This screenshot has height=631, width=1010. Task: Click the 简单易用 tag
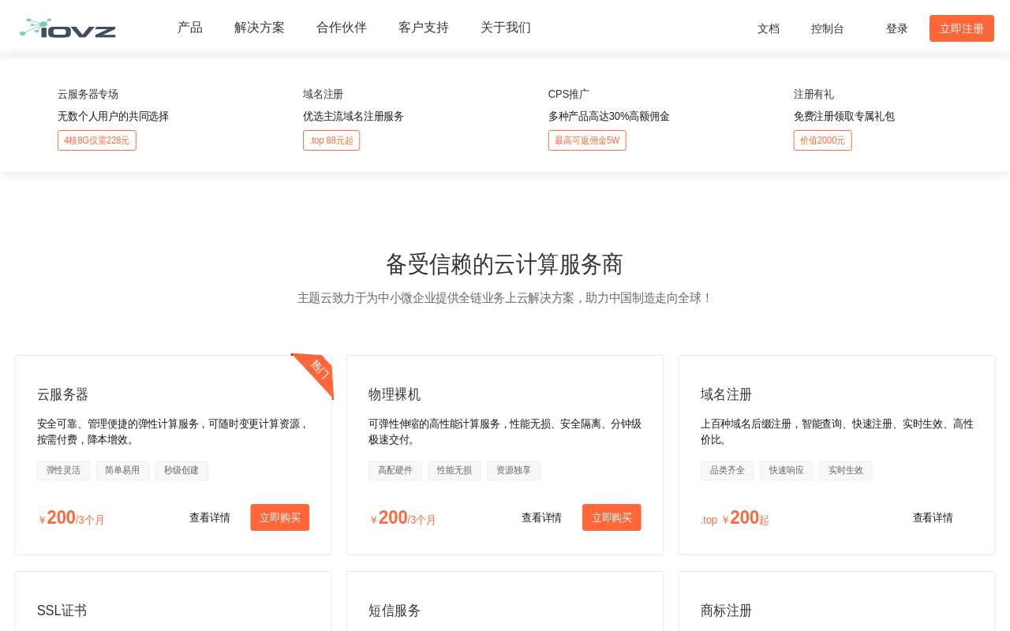(x=122, y=471)
